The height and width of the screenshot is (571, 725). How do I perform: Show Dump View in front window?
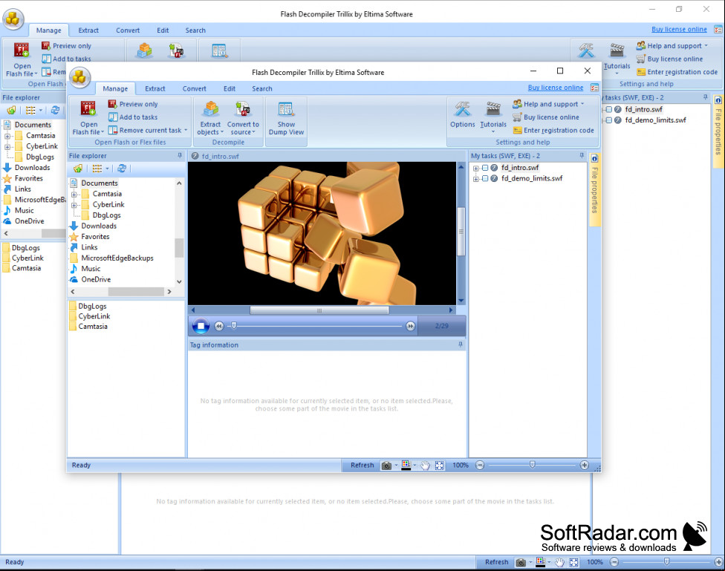(286, 118)
